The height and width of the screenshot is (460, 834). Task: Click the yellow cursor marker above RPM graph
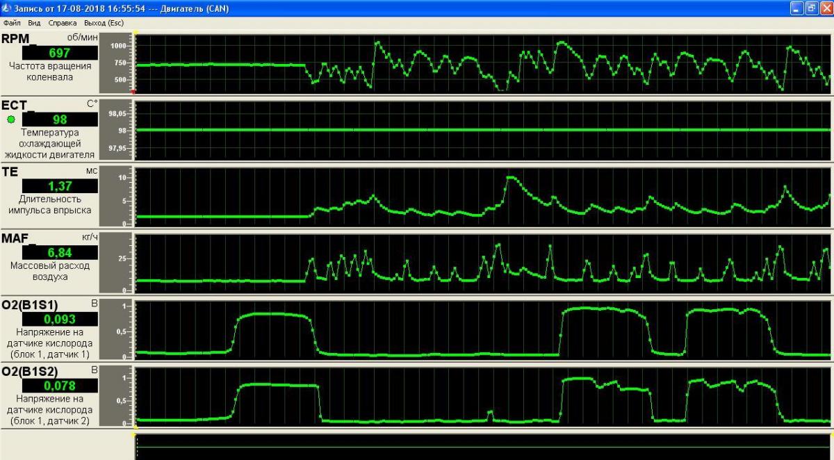(x=136, y=32)
